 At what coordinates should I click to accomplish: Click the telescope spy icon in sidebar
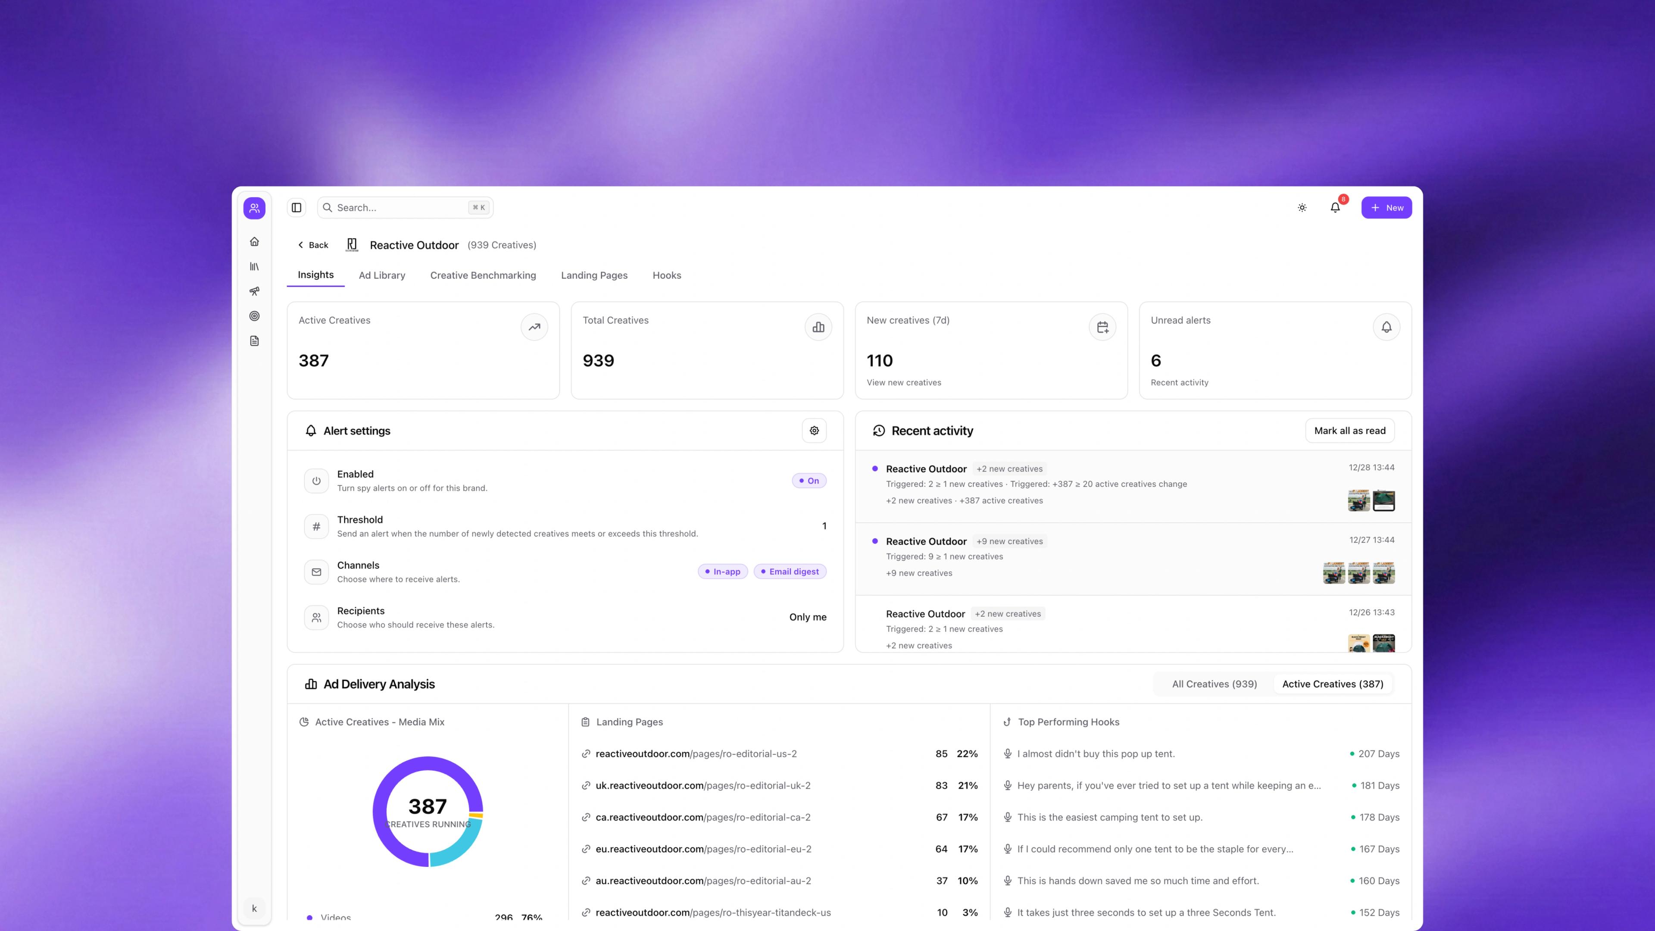coord(254,291)
